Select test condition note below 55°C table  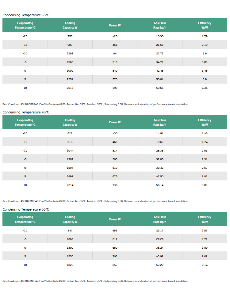pos(95,281)
